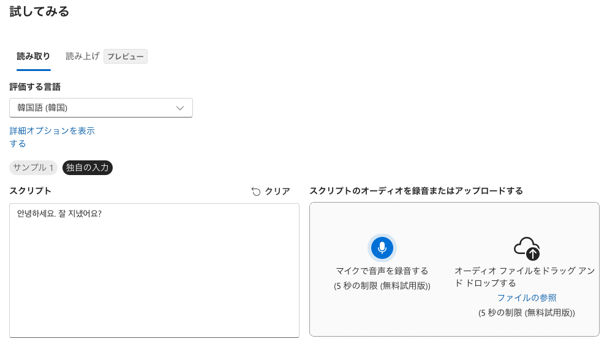The image size is (607, 344).
Task: Switch to the 読み取り tab
Action: pyautogui.click(x=33, y=56)
